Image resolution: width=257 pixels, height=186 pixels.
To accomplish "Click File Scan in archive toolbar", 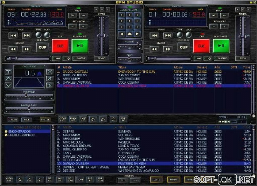I will (x=100, y=179).
